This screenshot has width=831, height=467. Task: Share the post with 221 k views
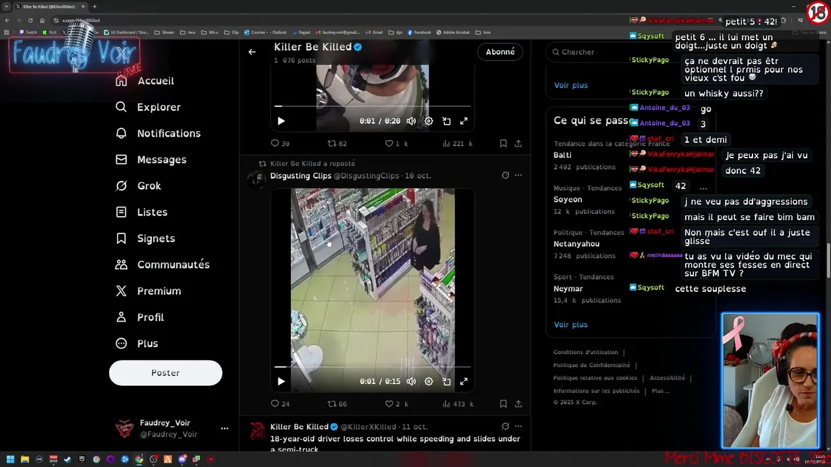518,143
